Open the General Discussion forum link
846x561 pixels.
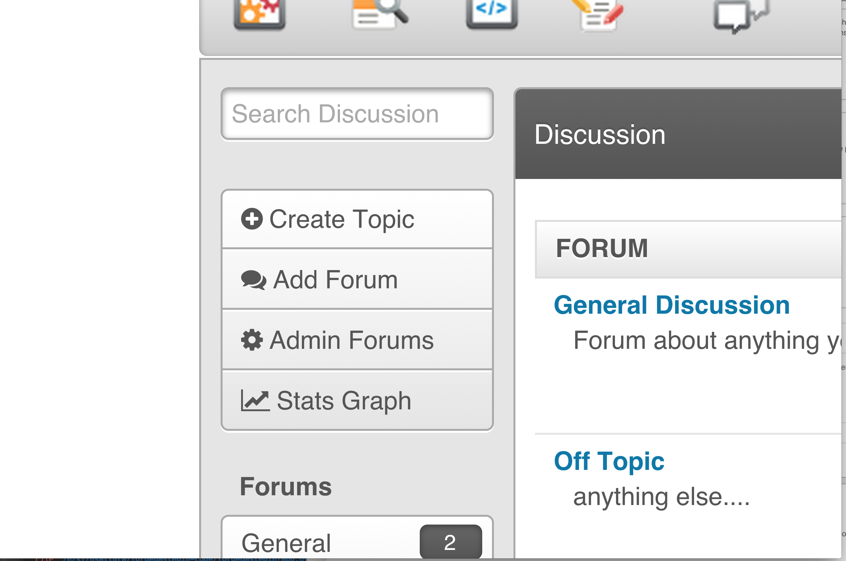coord(672,305)
